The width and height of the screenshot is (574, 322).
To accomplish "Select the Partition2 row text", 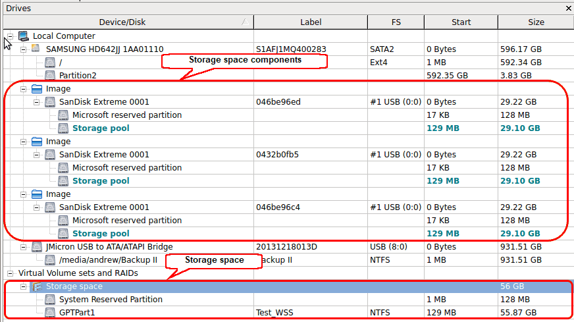I will (78, 76).
